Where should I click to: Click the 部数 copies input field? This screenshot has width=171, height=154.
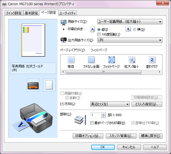tap(96, 115)
